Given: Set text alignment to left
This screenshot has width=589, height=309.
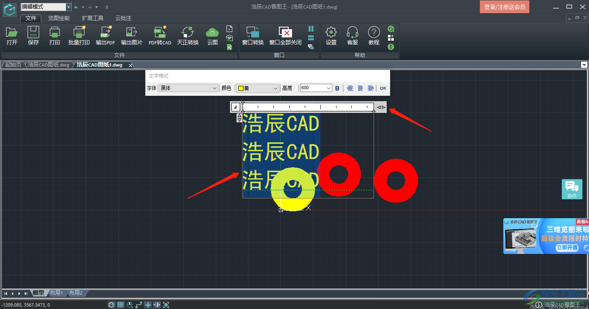Looking at the screenshot, I should [x=350, y=88].
